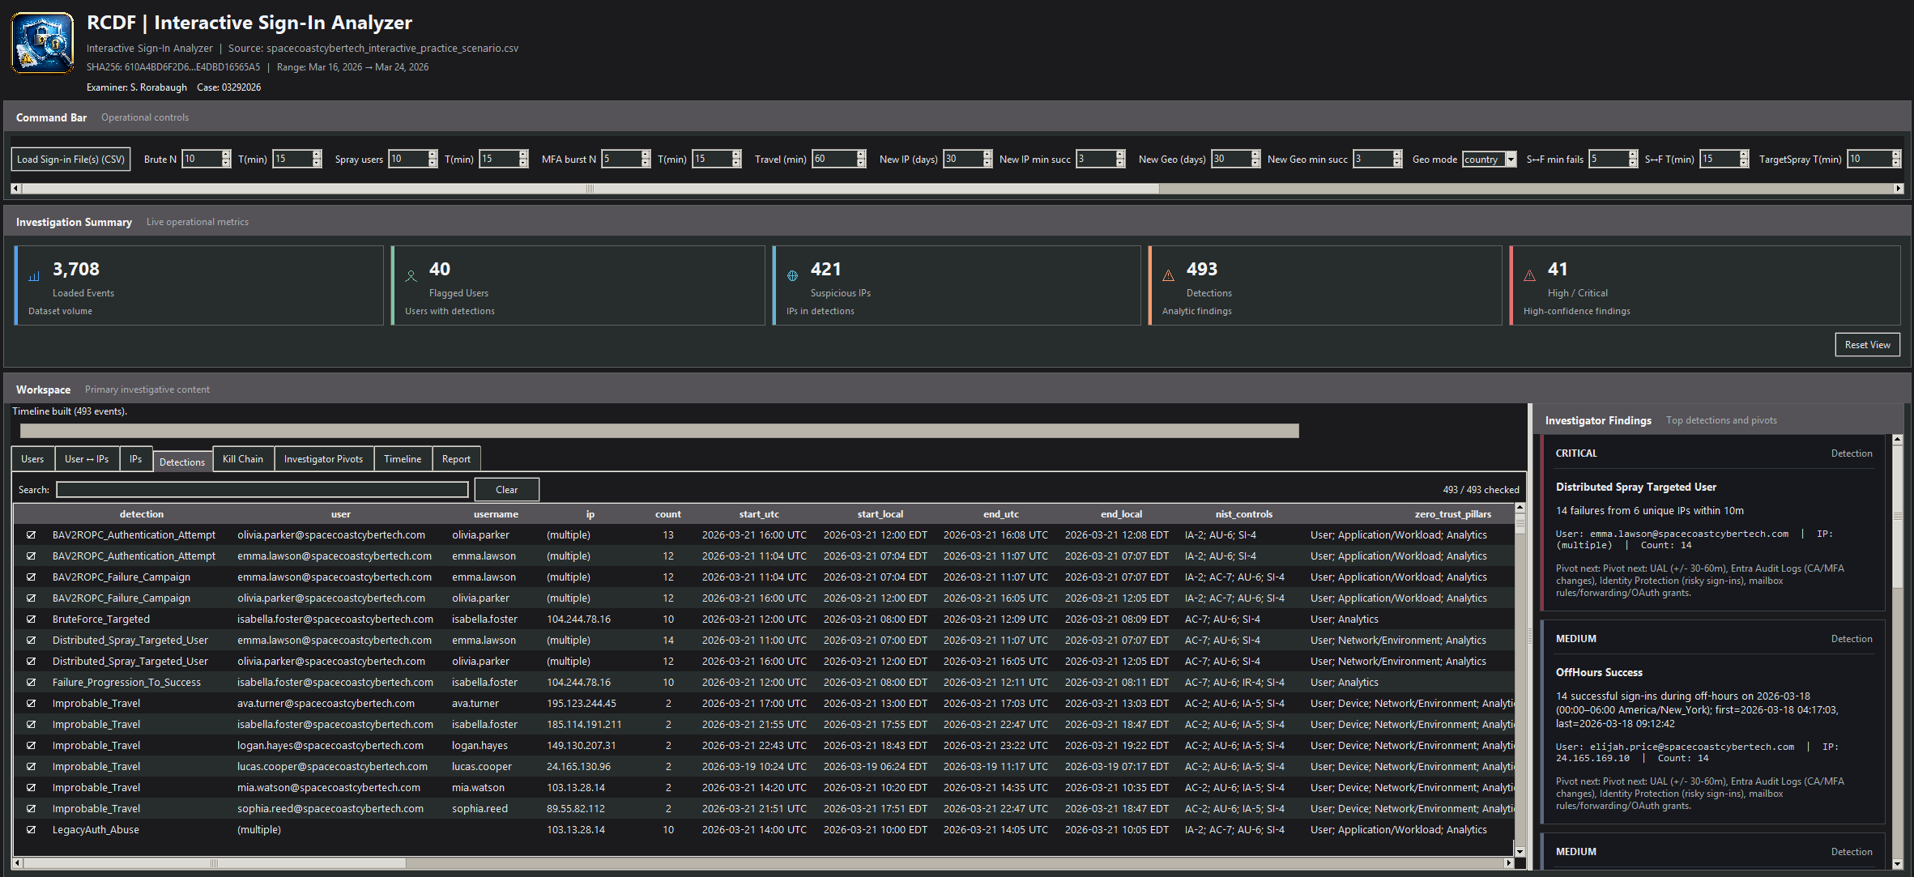1914x877 pixels.
Task: Uncheck the BruteForce_Targeted detection row
Action: tap(32, 619)
